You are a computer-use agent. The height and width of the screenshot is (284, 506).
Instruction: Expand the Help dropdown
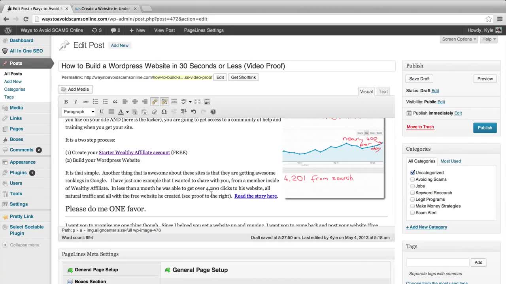(489, 39)
